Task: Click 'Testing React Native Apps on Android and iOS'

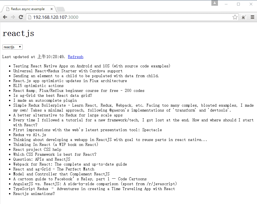Action: pos(92,66)
